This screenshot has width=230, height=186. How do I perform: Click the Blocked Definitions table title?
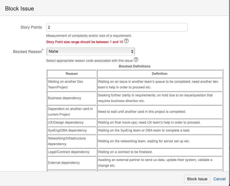coord(135,66)
